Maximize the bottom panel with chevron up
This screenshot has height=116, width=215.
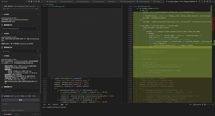point(210,105)
